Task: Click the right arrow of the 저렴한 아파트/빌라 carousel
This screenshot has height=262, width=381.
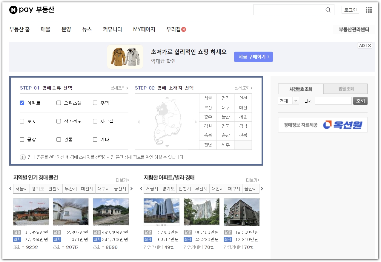Action: pyautogui.click(x=262, y=188)
